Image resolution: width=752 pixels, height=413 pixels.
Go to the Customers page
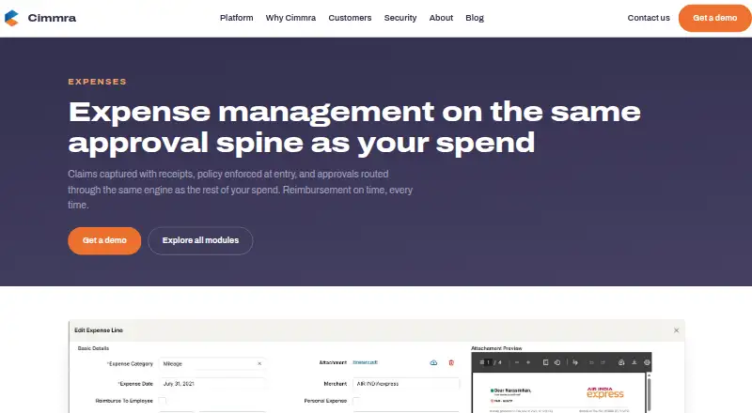pos(350,18)
